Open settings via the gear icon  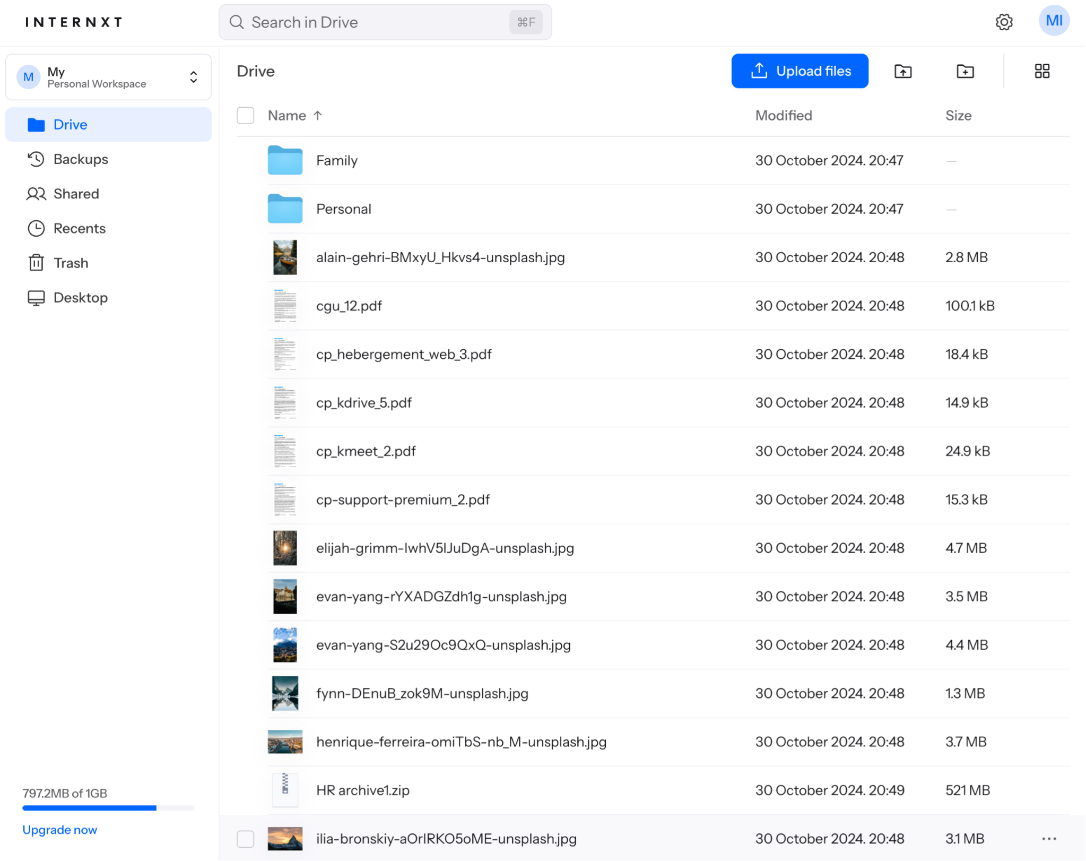[1004, 22]
